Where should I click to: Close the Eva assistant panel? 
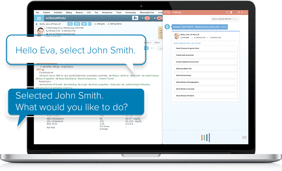(245, 12)
